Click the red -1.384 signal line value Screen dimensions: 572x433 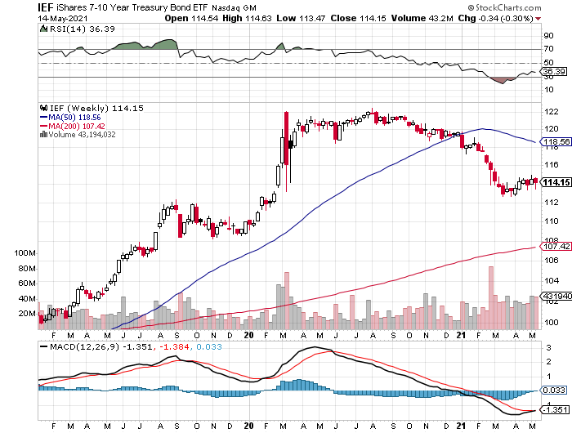tap(174, 346)
